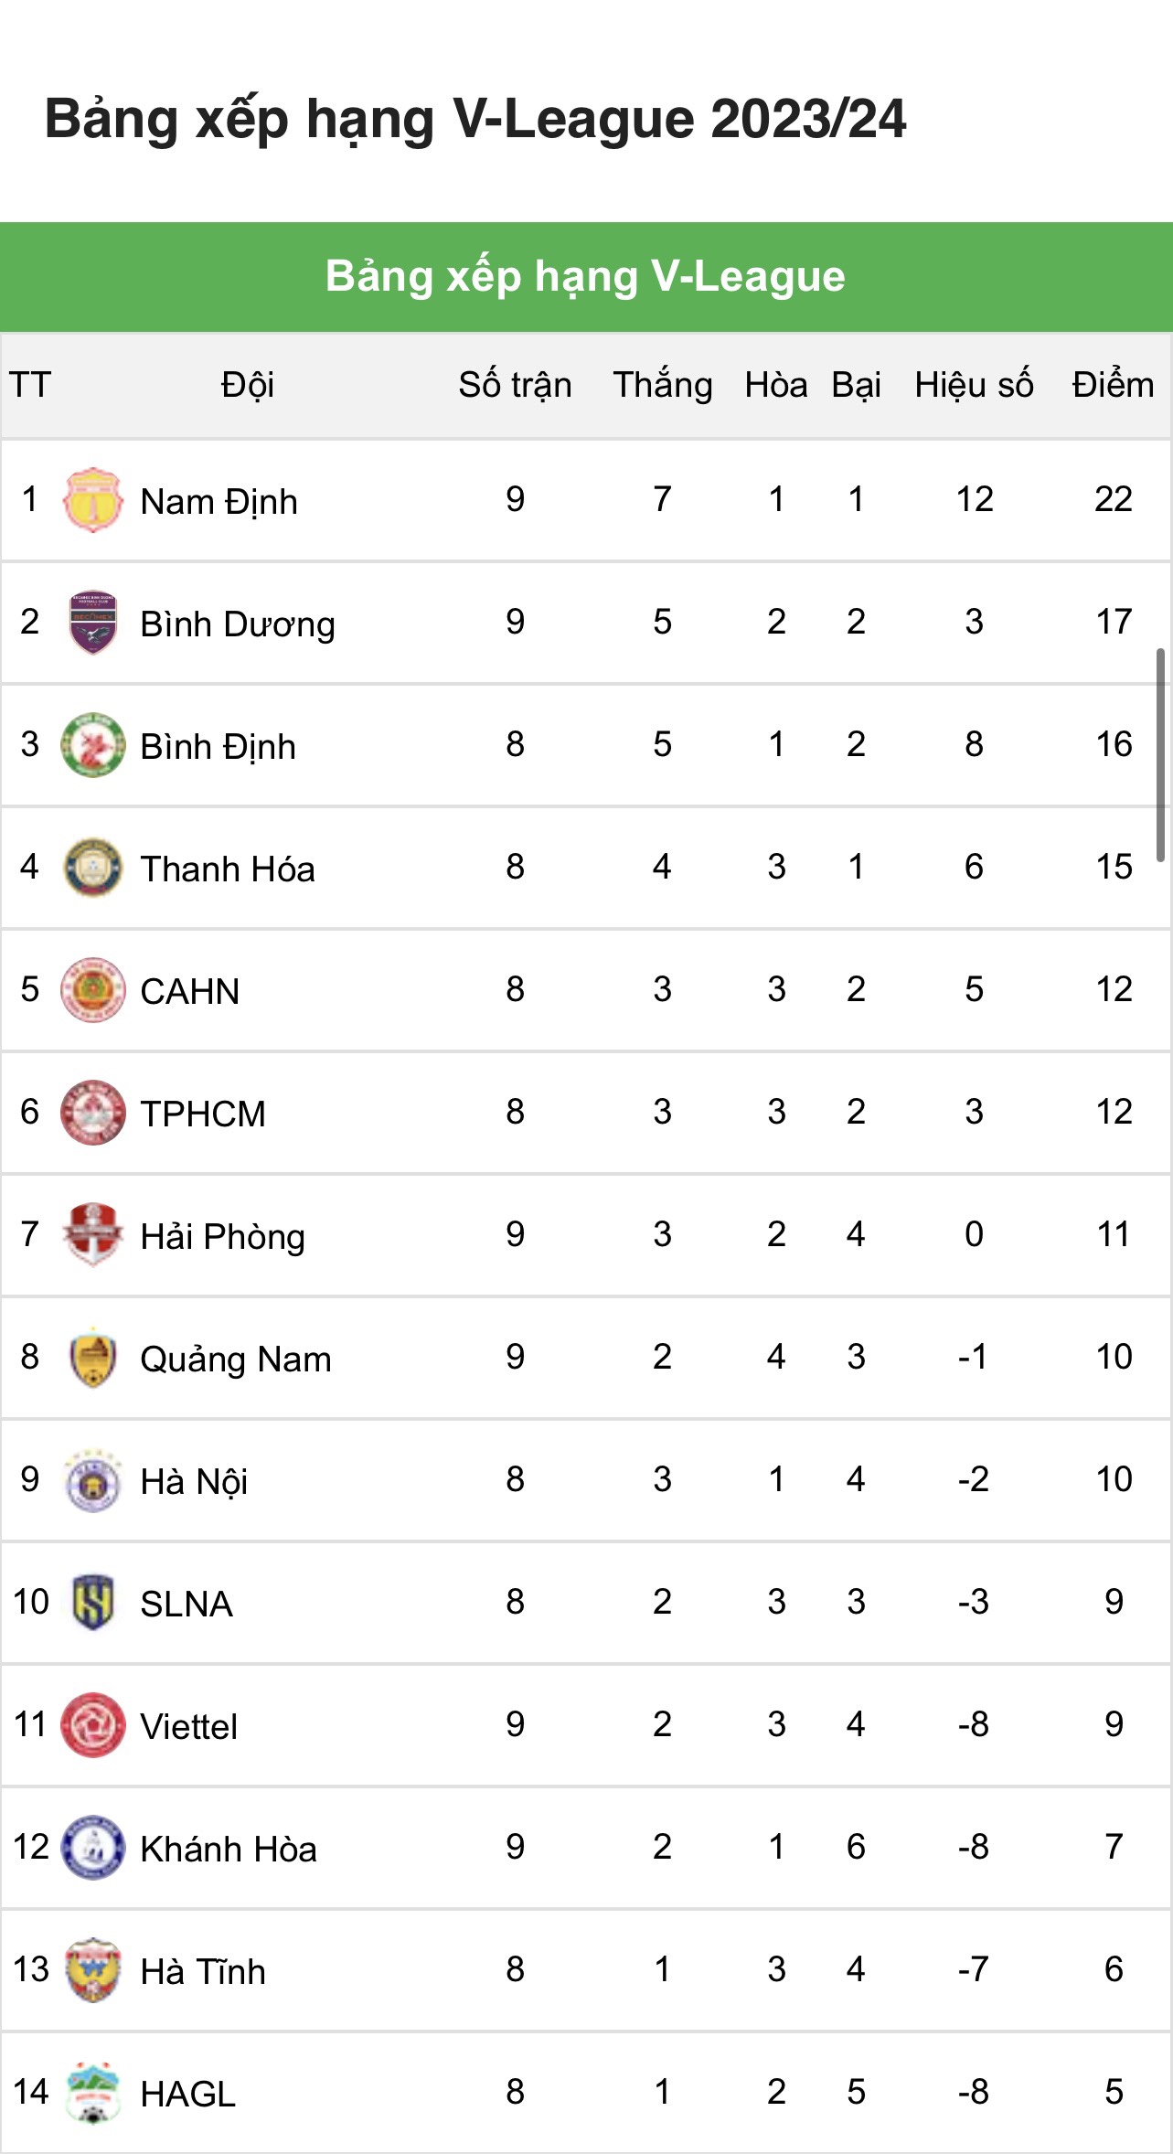The height and width of the screenshot is (2154, 1173).
Task: Click the Thắng column header
Action: (x=663, y=385)
